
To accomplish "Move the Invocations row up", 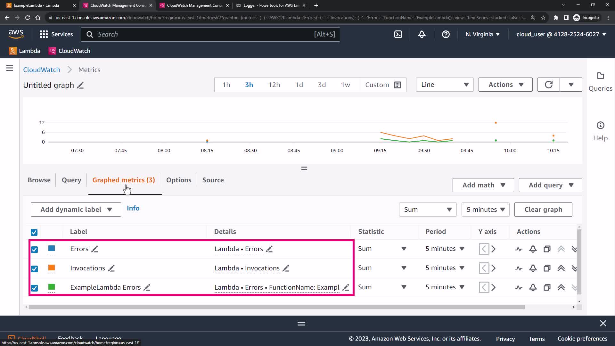I will click(561, 268).
